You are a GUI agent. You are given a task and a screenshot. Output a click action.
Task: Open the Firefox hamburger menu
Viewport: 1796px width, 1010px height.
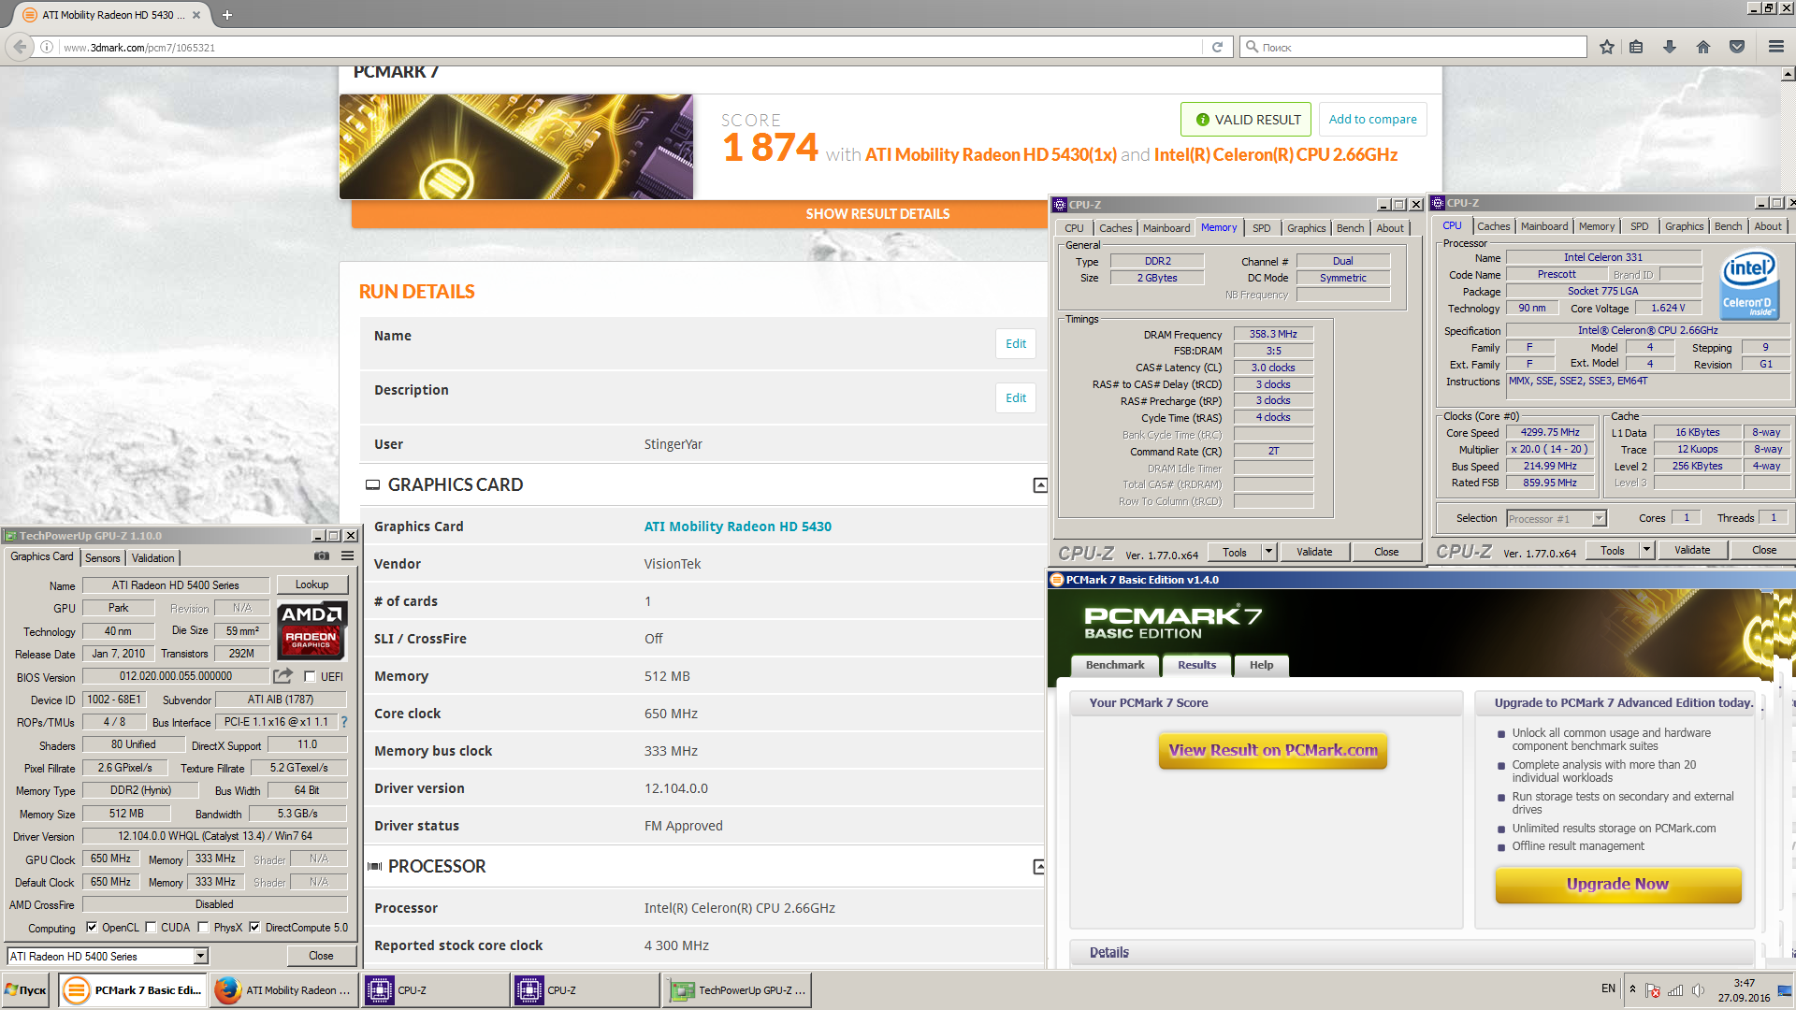pos(1775,47)
